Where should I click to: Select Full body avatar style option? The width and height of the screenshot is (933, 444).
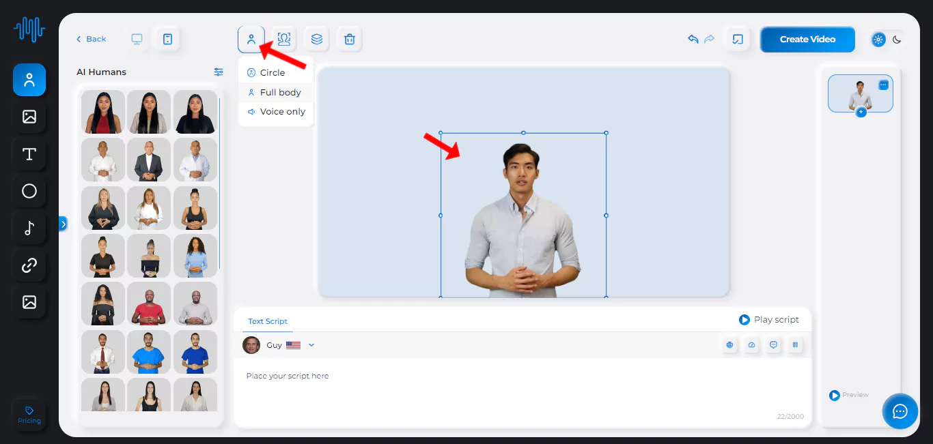276,92
